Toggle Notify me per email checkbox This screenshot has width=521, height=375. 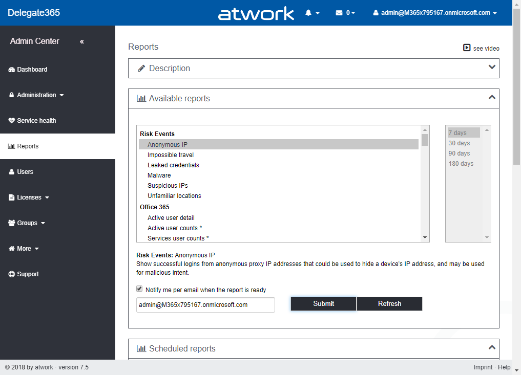tap(139, 289)
